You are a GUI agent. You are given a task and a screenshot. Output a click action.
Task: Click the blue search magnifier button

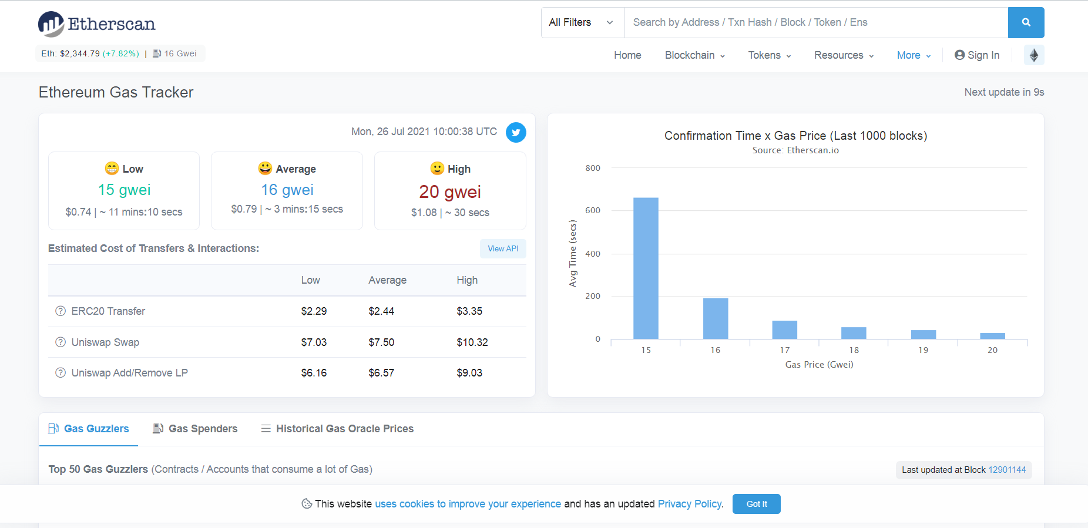pyautogui.click(x=1026, y=22)
